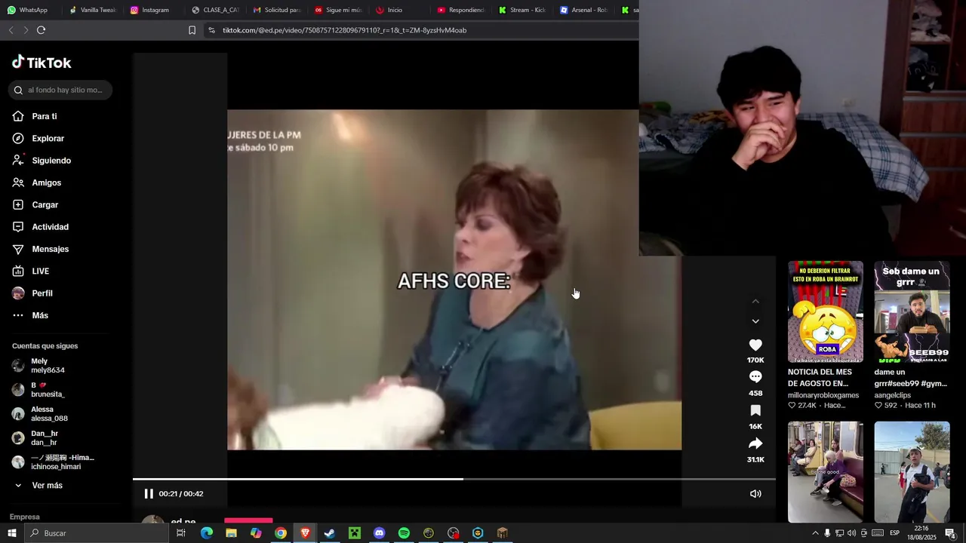The width and height of the screenshot is (966, 543).
Task: Open the clock showing 22:16
Action: click(921, 533)
